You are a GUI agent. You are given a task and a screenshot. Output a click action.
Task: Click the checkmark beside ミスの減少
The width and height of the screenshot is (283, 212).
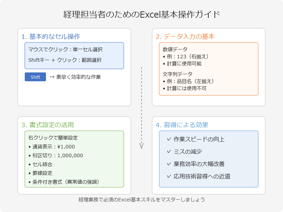(169, 152)
